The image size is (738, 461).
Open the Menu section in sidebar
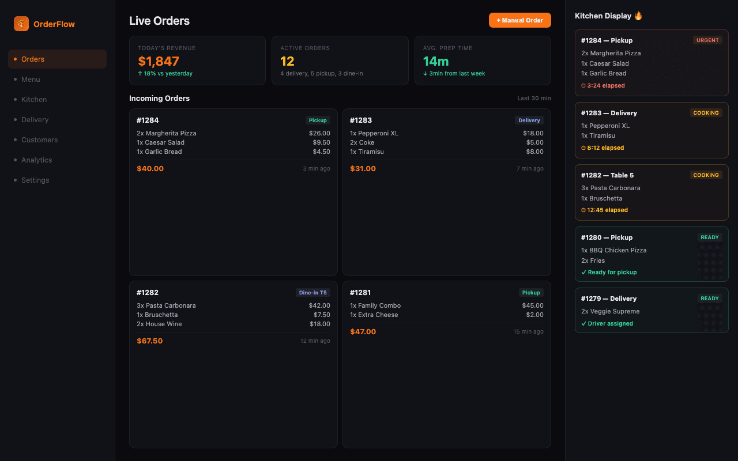tap(31, 80)
